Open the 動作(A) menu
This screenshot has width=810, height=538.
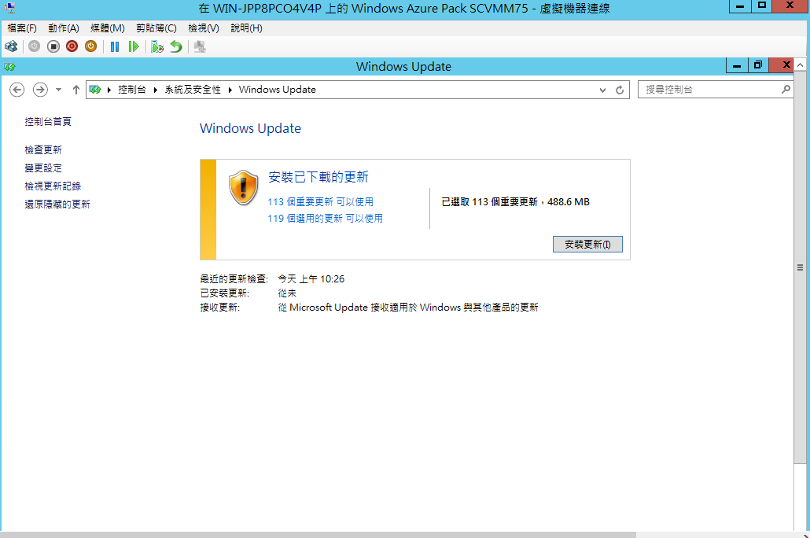pos(64,28)
